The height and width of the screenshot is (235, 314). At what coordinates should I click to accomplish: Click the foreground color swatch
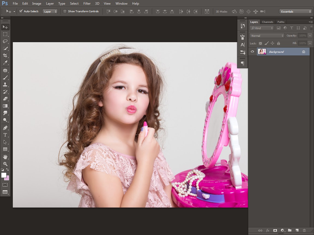point(4,175)
